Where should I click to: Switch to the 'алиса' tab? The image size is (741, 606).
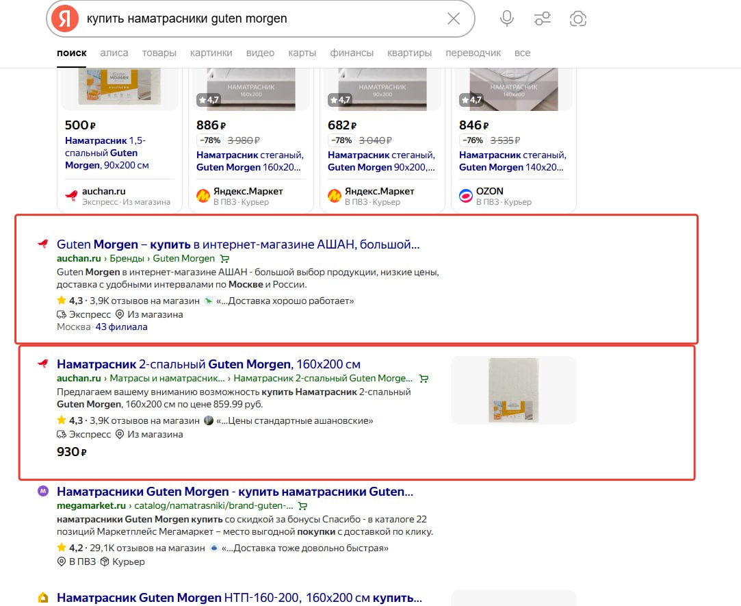point(114,53)
